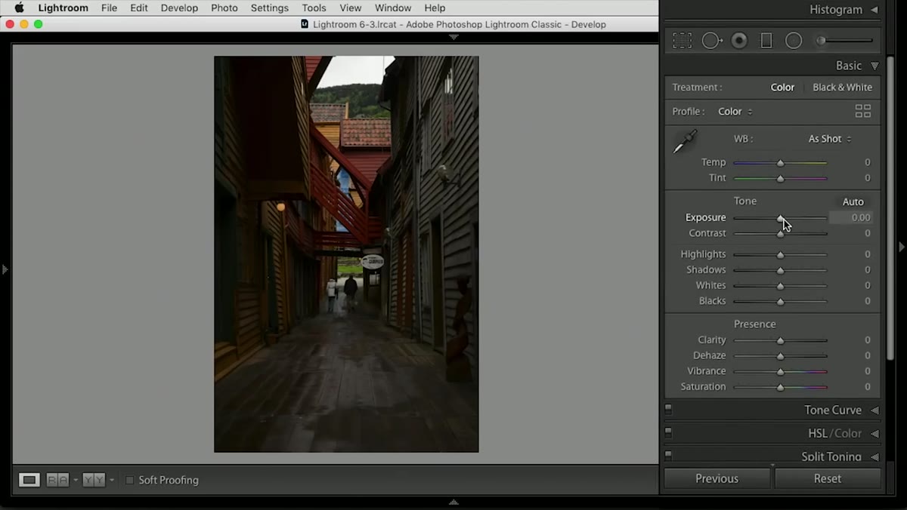Screen dimensions: 907x510
Task: Click the Auto tone button
Action: (853, 201)
